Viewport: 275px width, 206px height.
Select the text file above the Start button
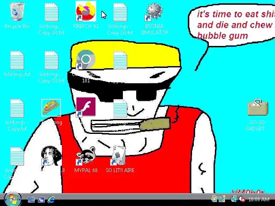click(x=17, y=156)
